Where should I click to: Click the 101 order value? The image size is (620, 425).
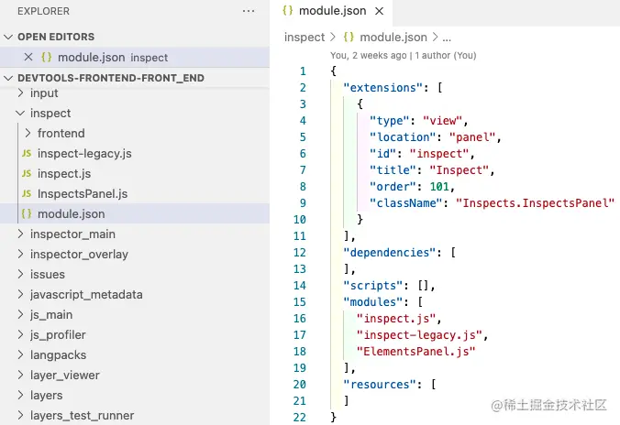439,187
